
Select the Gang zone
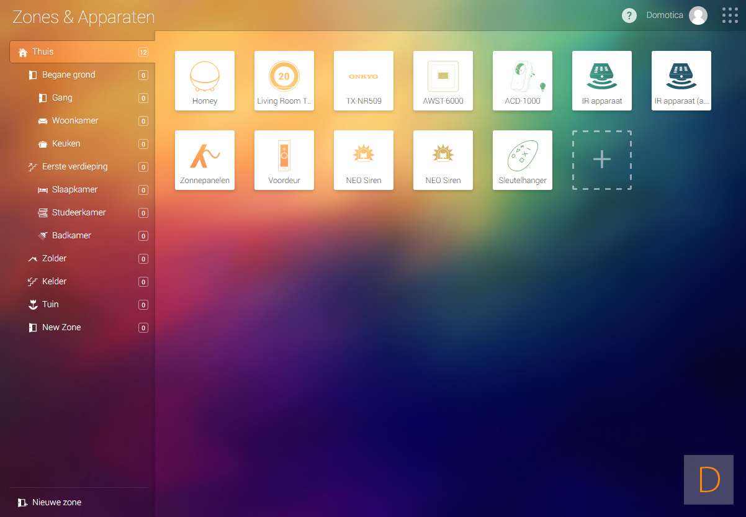[x=81, y=97]
